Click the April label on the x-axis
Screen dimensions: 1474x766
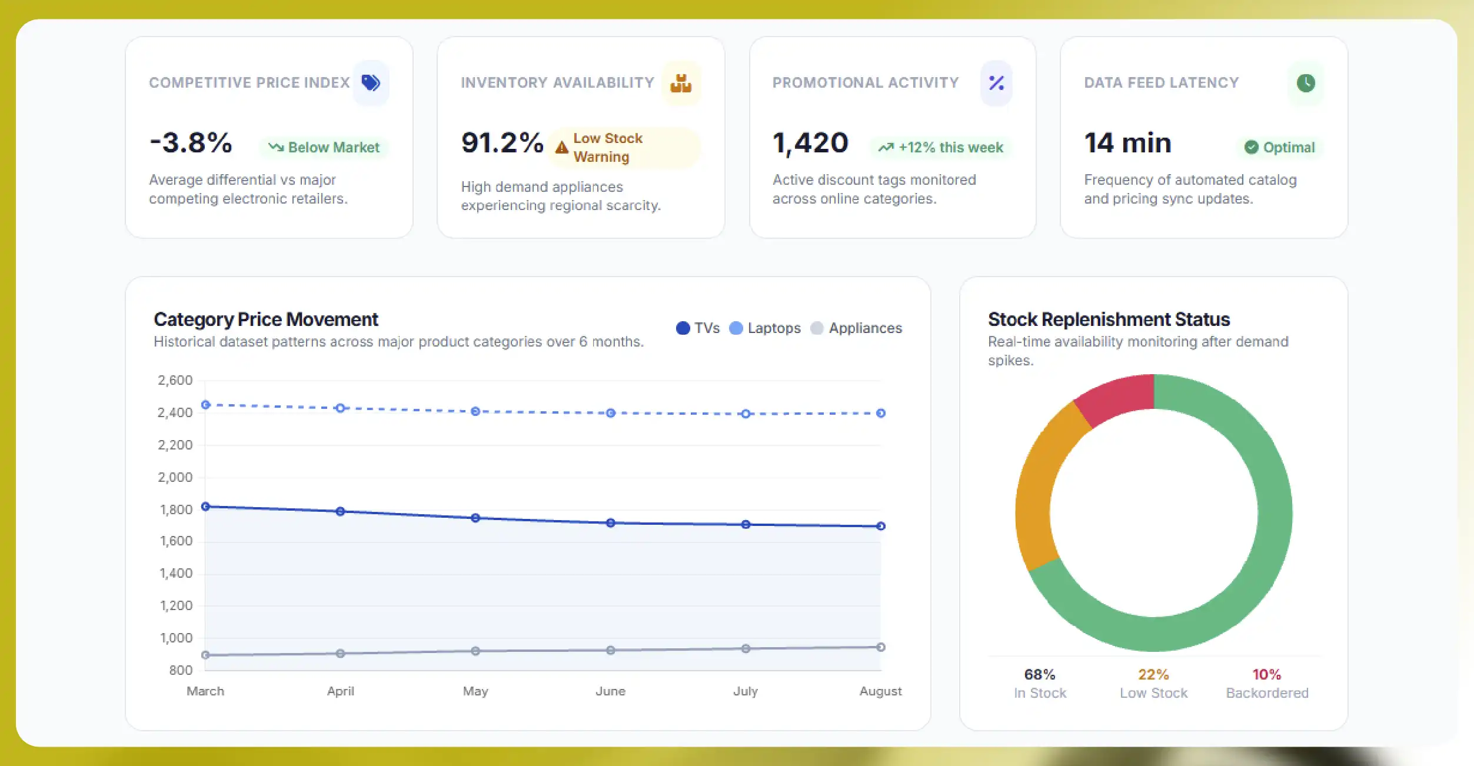pyautogui.click(x=340, y=691)
